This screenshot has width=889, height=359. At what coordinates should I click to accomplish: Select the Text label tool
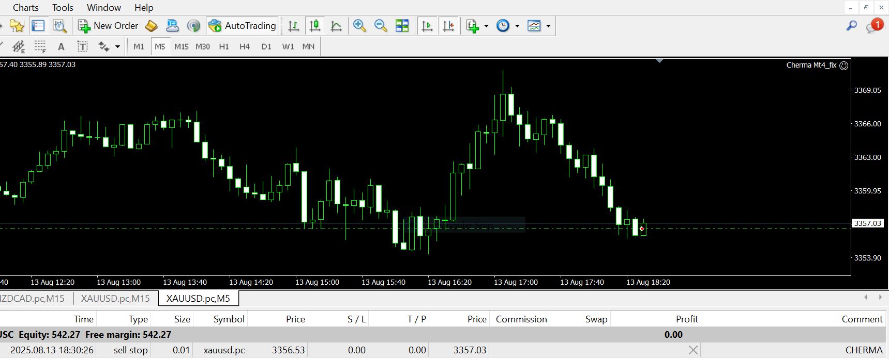[82, 46]
